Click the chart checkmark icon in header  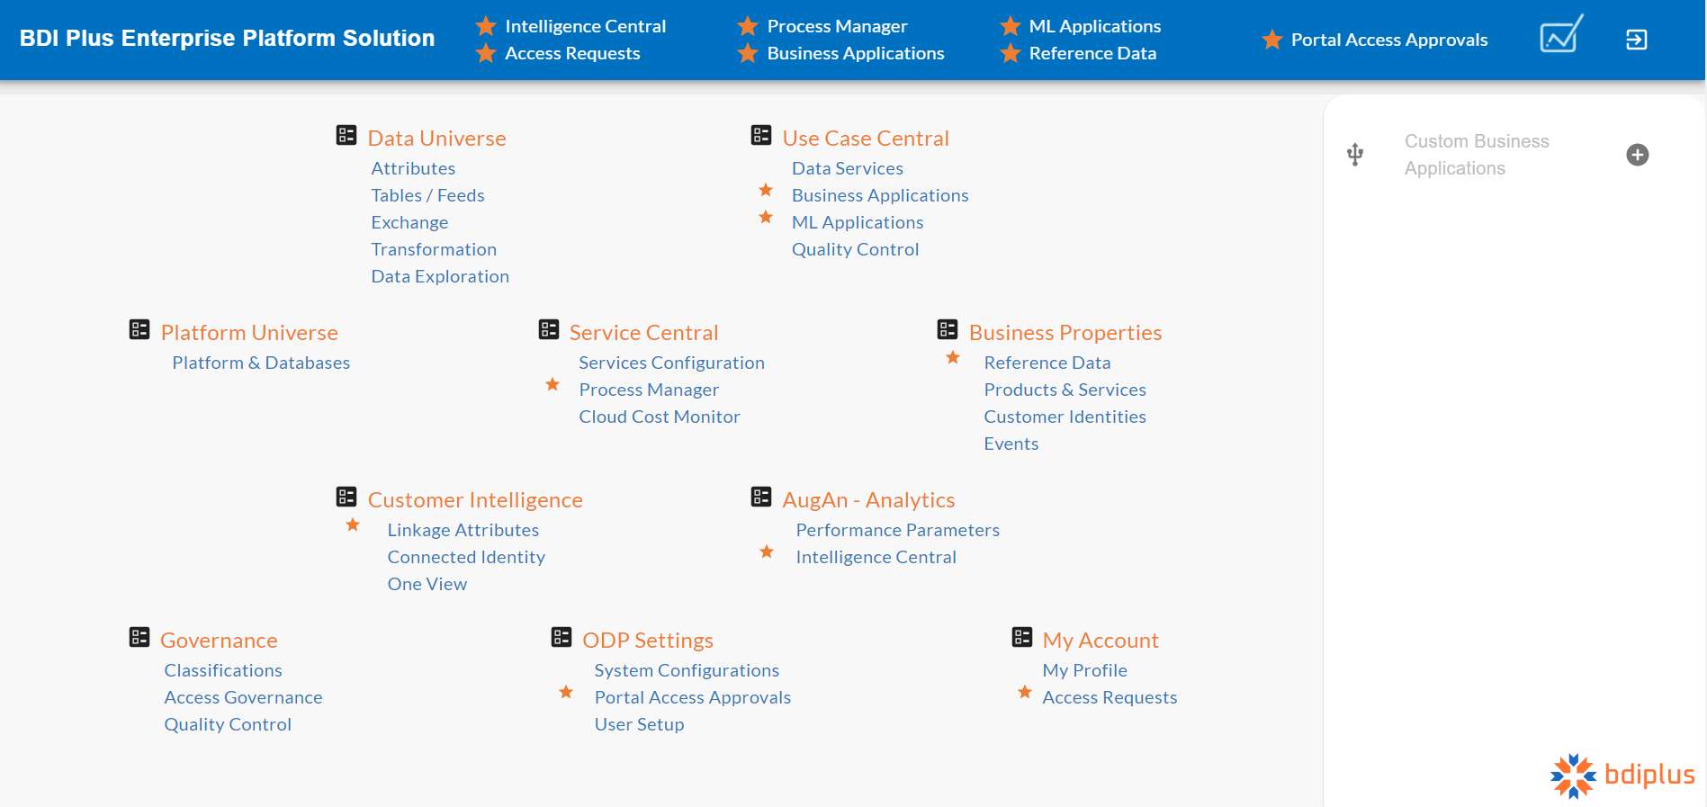(x=1560, y=36)
